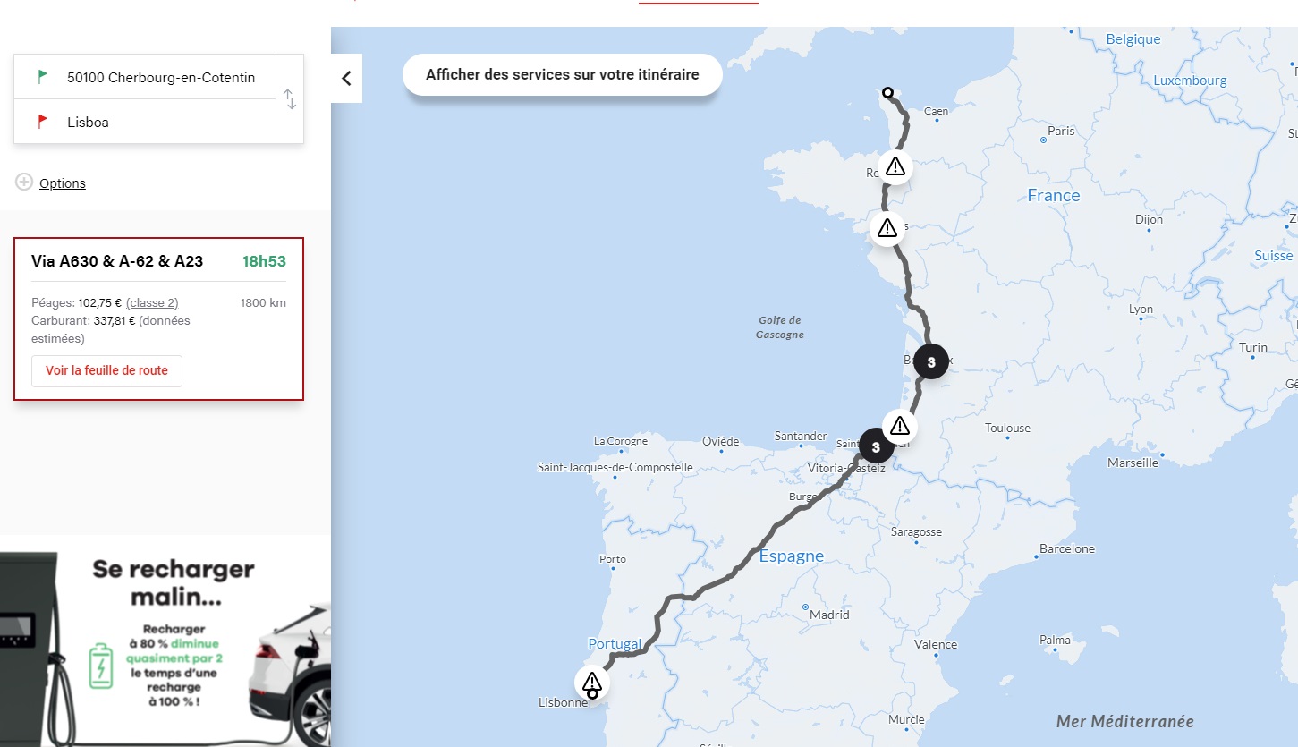
Task: Click the Se recharger malin advertisement
Action: pyautogui.click(x=165, y=640)
